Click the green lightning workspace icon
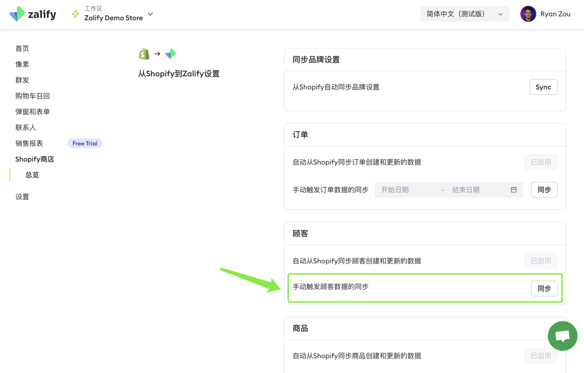Viewport: 584px width, 373px height. tap(76, 14)
